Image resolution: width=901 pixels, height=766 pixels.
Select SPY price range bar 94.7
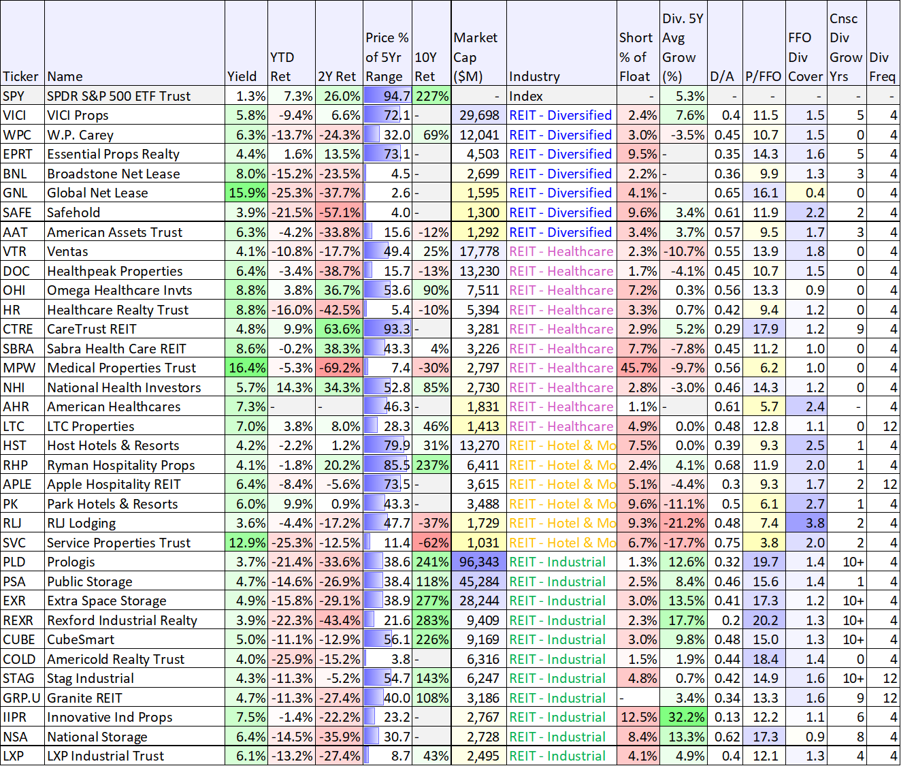pos(388,96)
